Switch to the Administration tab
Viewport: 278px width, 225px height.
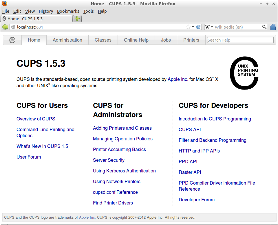[67, 40]
